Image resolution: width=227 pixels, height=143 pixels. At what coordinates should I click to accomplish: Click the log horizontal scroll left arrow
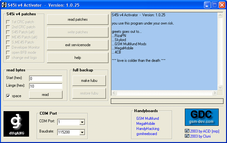tap(114, 93)
